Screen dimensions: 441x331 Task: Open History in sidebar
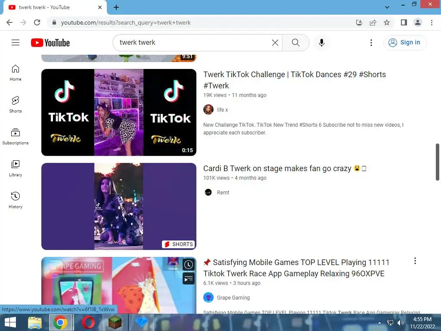16,200
